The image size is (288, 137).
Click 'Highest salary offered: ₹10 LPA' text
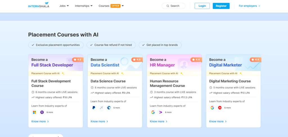[x=231, y=93]
